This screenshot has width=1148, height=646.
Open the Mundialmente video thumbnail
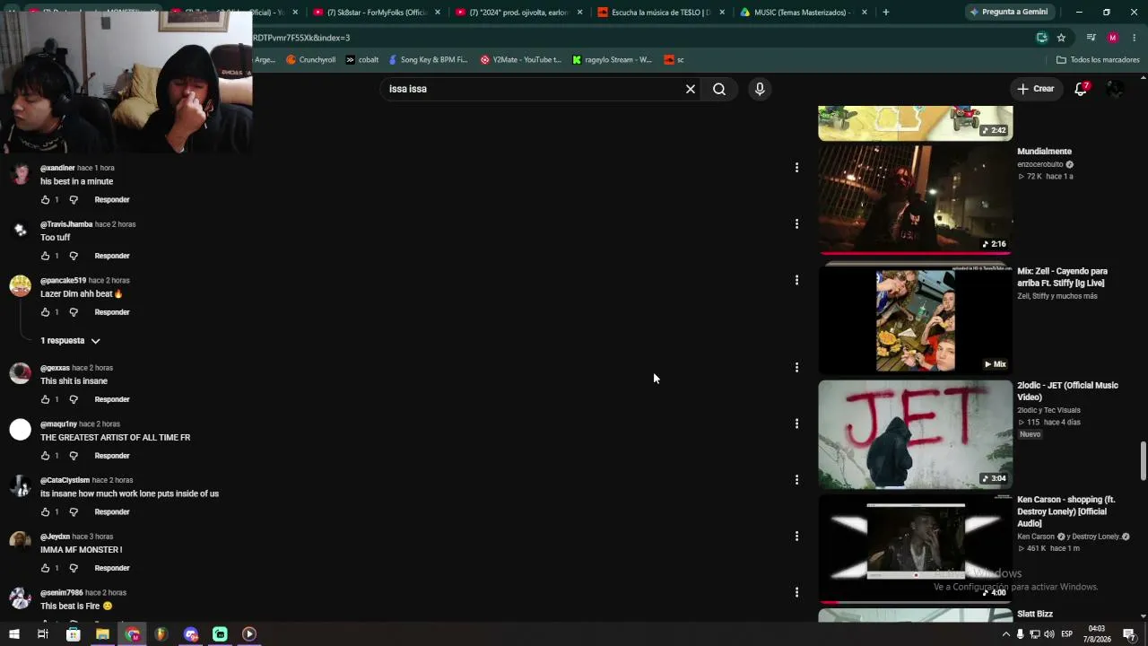point(915,200)
